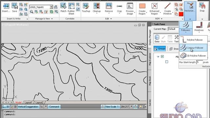
Task: Select 3D Polyline Follower from the menu
Action: pos(193,56)
